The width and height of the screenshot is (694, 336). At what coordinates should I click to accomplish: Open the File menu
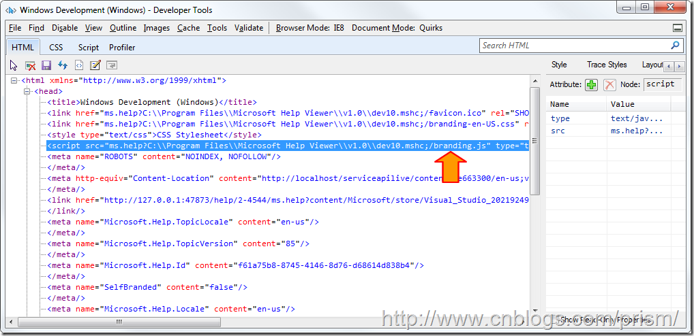coord(15,28)
